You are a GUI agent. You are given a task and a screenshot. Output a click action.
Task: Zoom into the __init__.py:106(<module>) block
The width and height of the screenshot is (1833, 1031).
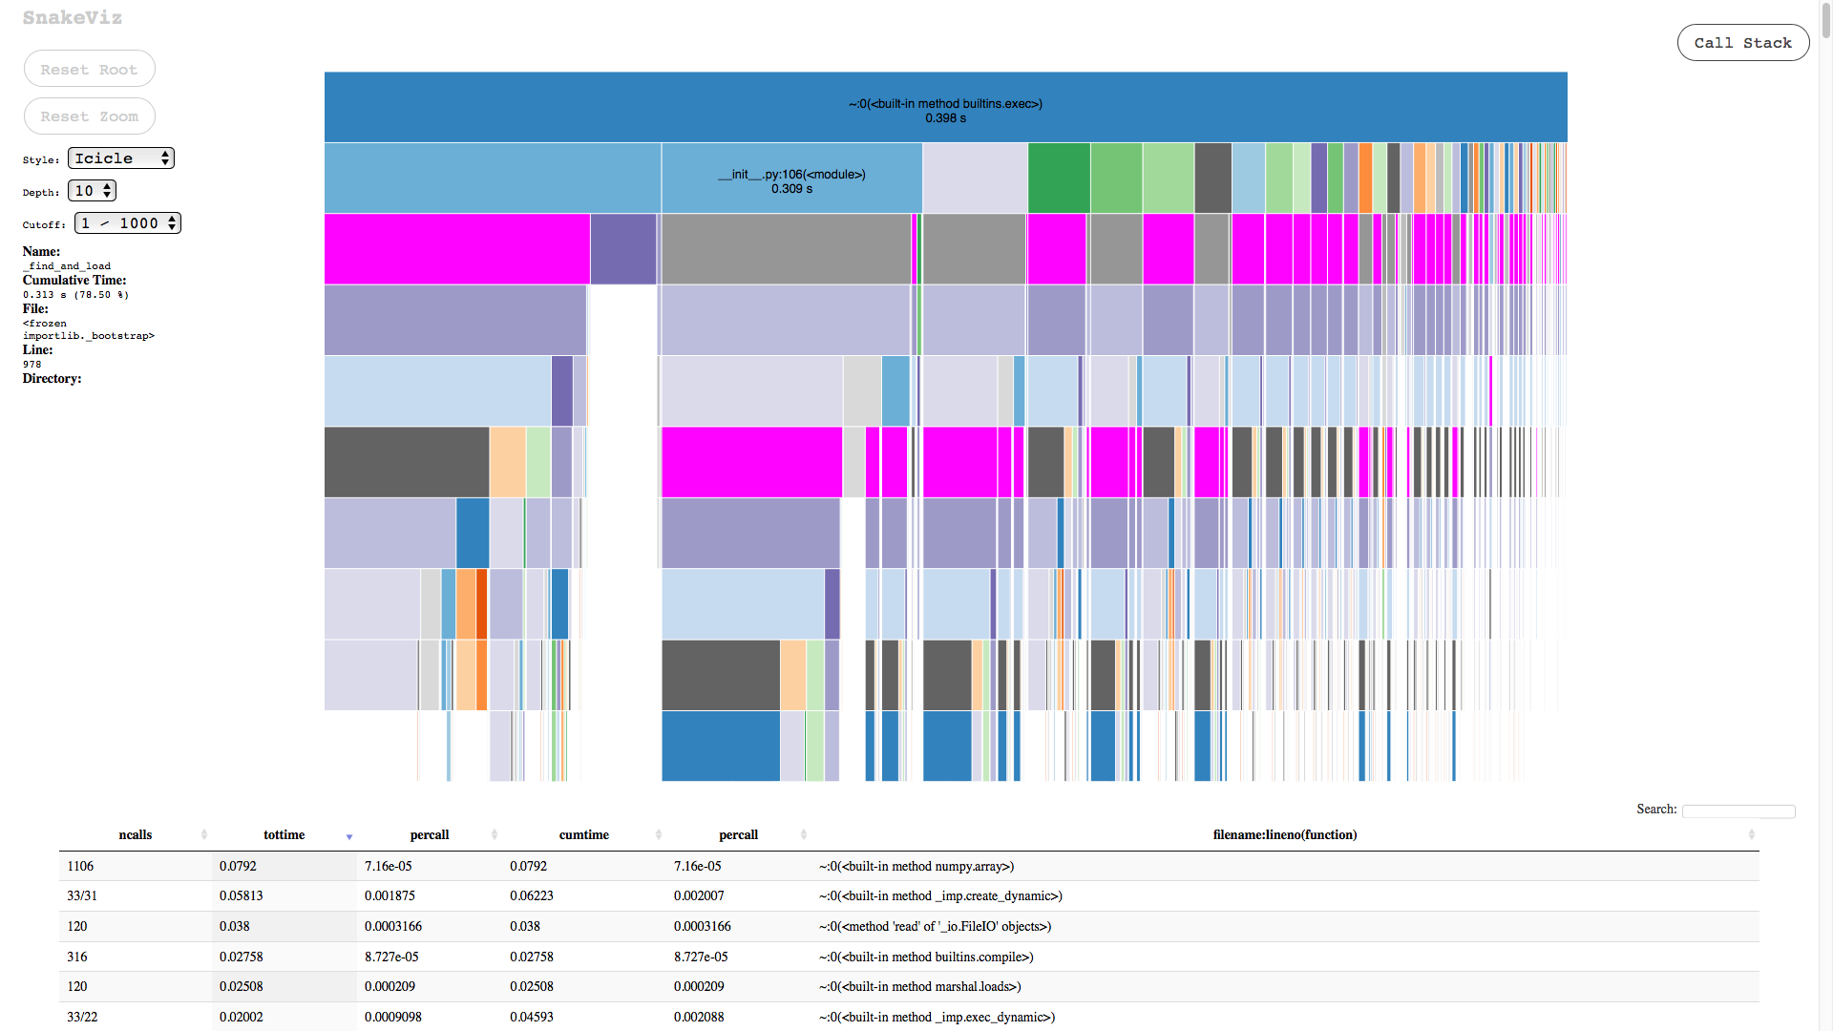(x=790, y=178)
